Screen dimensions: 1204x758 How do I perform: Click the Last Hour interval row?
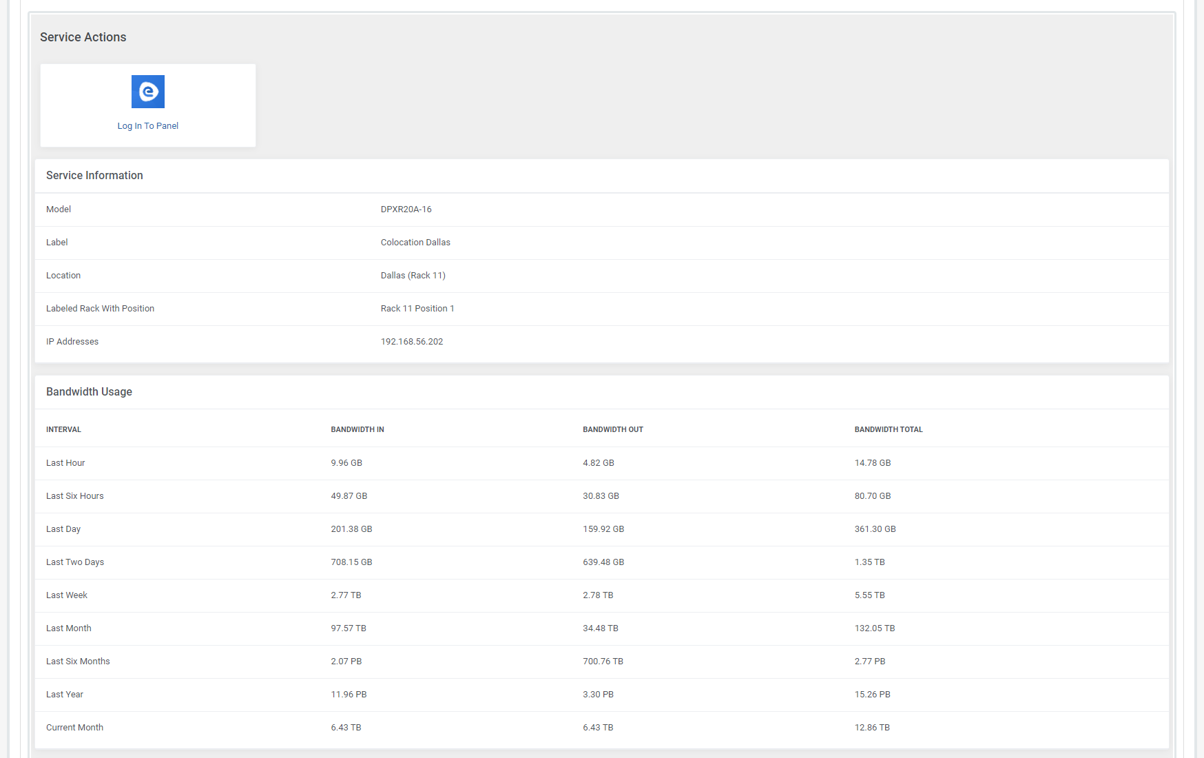click(x=602, y=463)
